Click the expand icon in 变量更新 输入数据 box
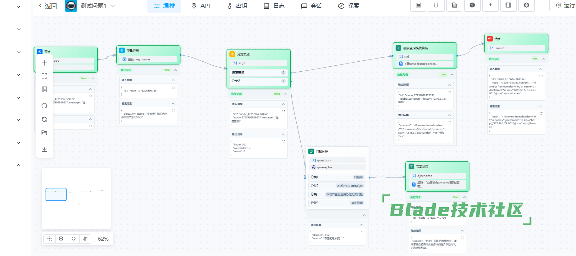This screenshot has width=576, height=256. 173,87
